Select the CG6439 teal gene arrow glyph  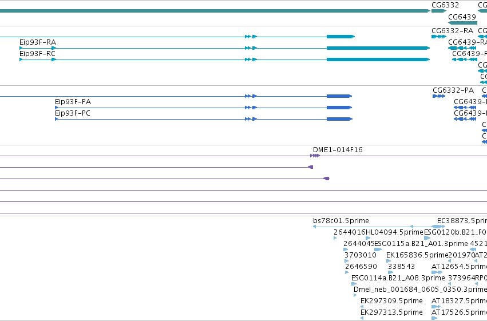click(x=463, y=23)
